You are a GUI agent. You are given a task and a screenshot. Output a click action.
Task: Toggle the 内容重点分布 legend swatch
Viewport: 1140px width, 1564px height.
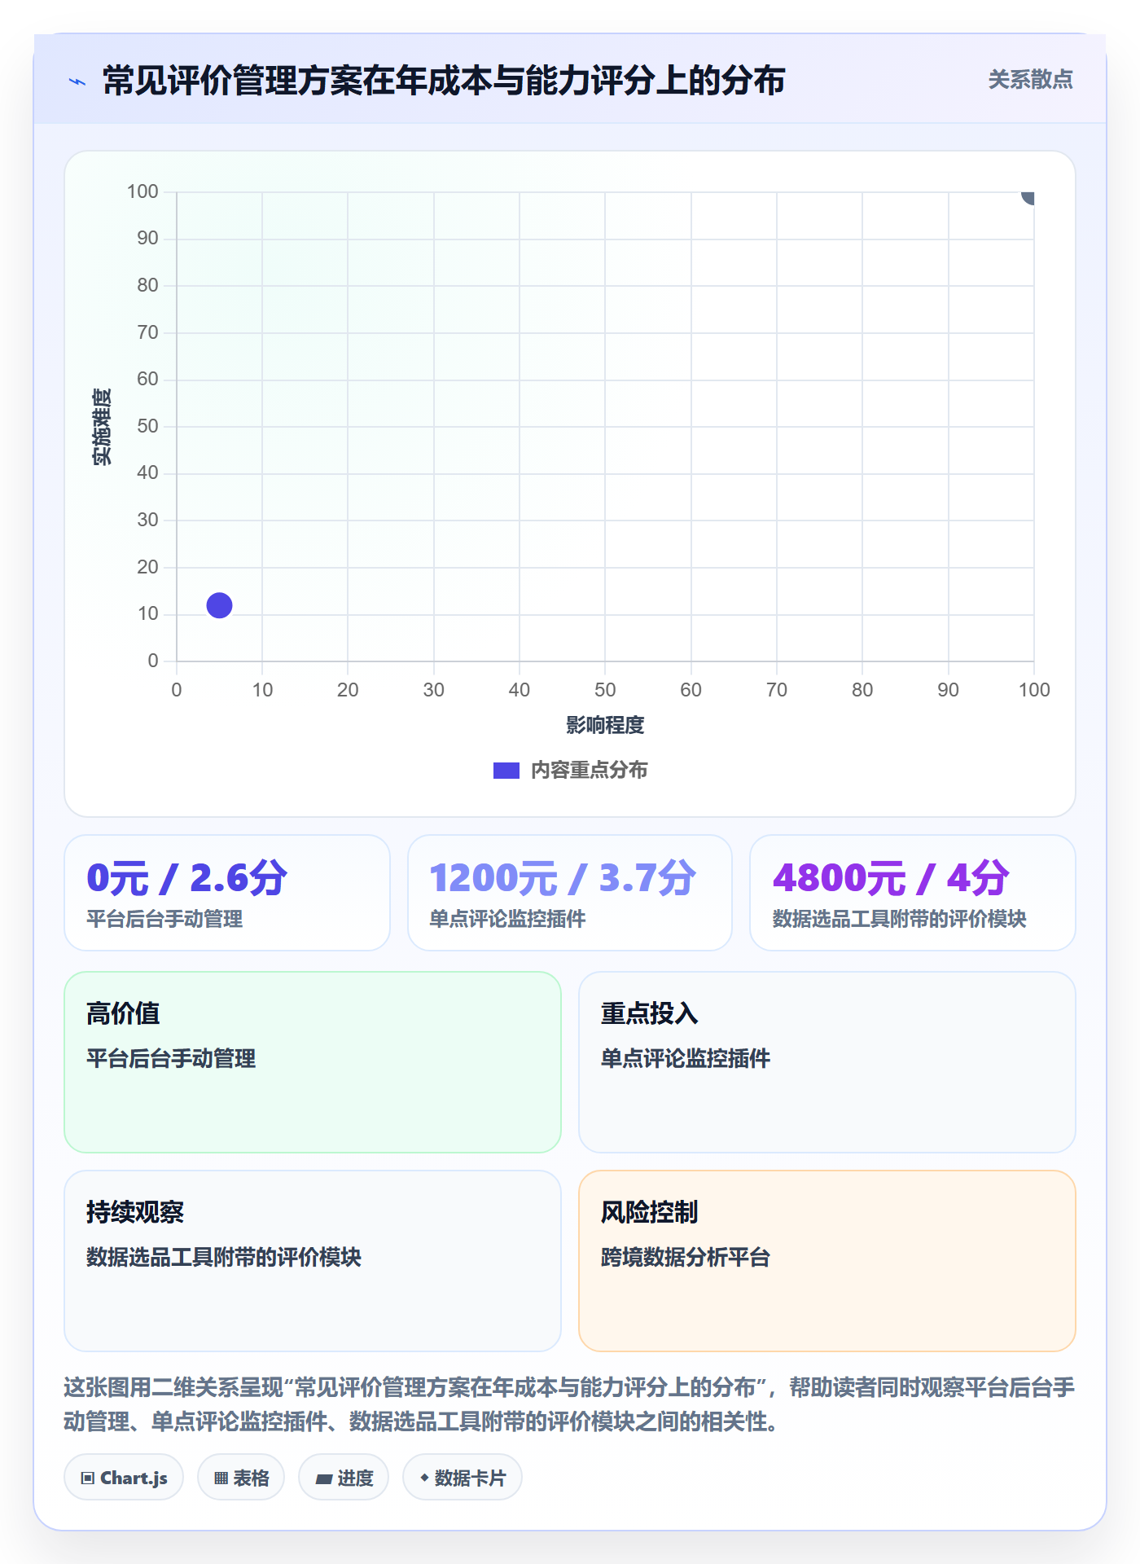[506, 771]
